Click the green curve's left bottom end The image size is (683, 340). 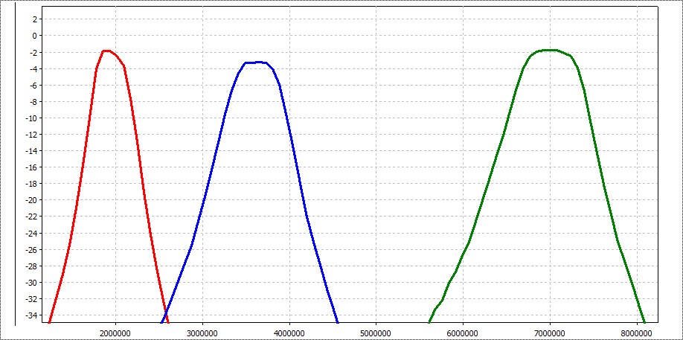click(429, 322)
